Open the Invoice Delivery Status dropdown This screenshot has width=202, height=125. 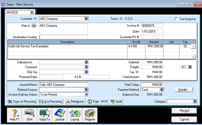[86, 95]
